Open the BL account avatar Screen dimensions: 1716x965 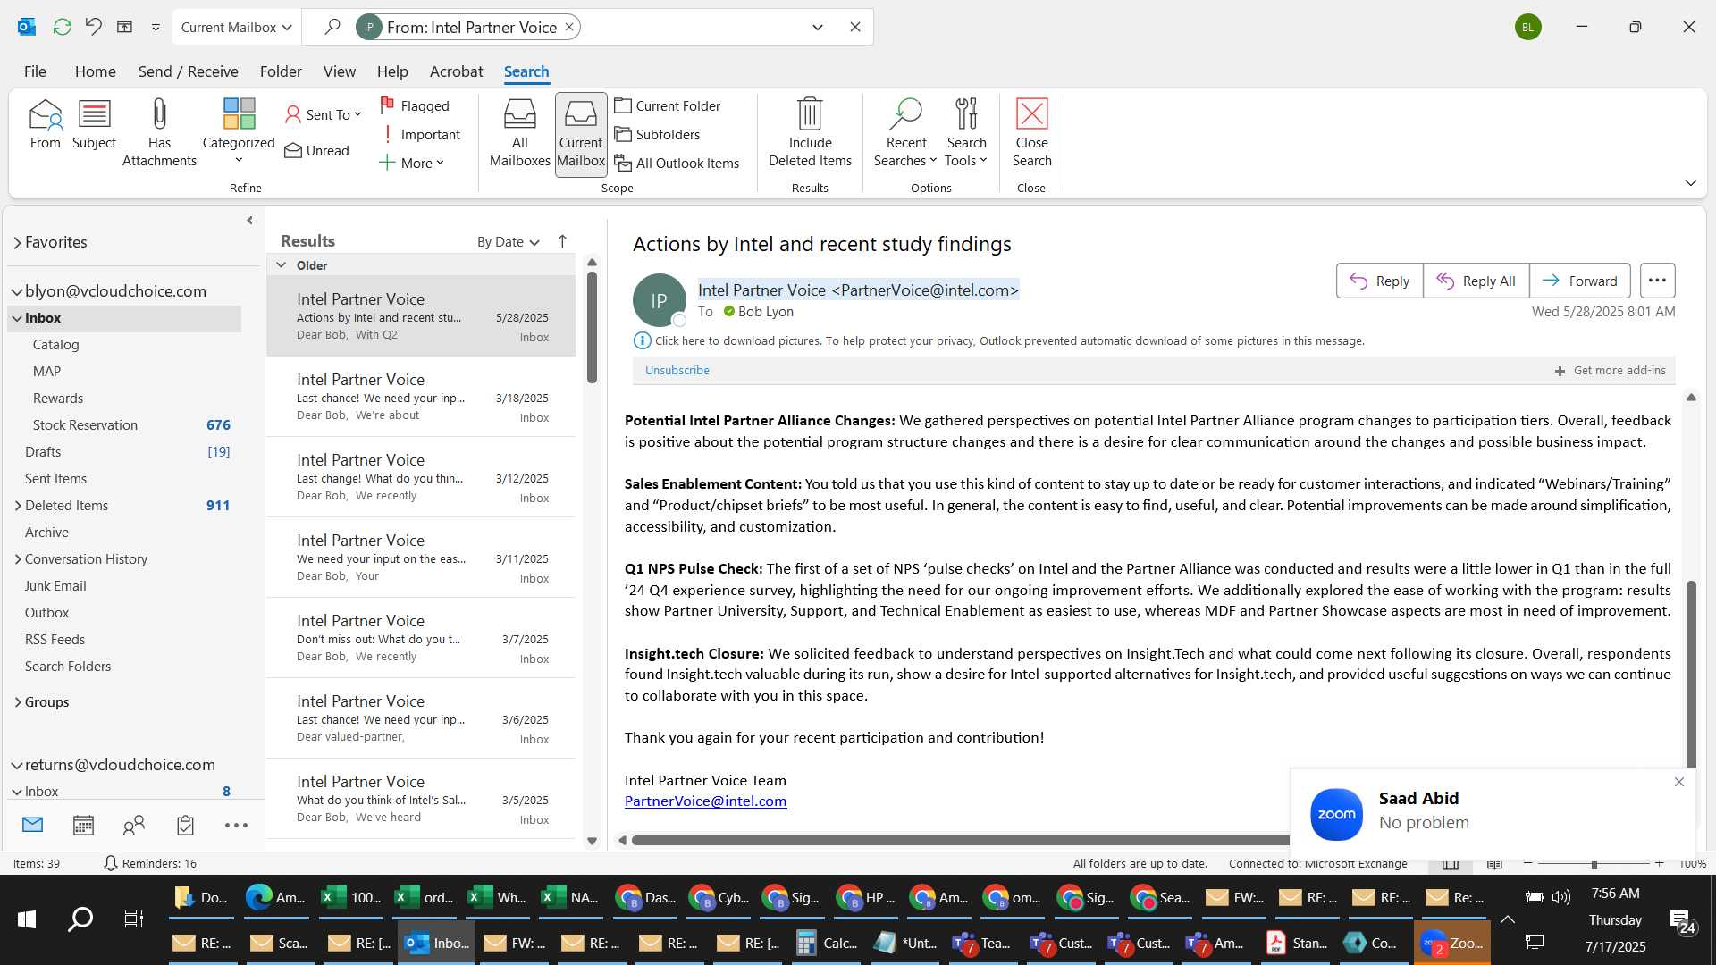pyautogui.click(x=1527, y=27)
